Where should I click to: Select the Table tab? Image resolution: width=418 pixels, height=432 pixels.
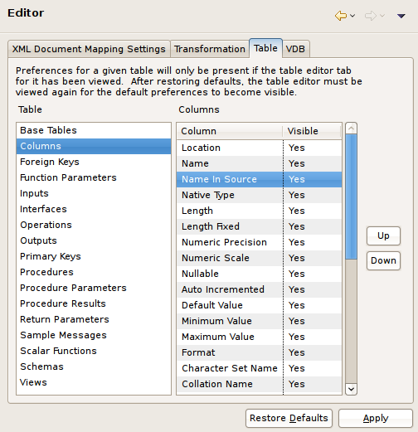coord(265,48)
